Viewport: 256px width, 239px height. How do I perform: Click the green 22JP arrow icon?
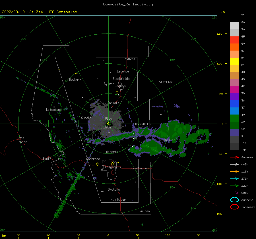pos(234,186)
